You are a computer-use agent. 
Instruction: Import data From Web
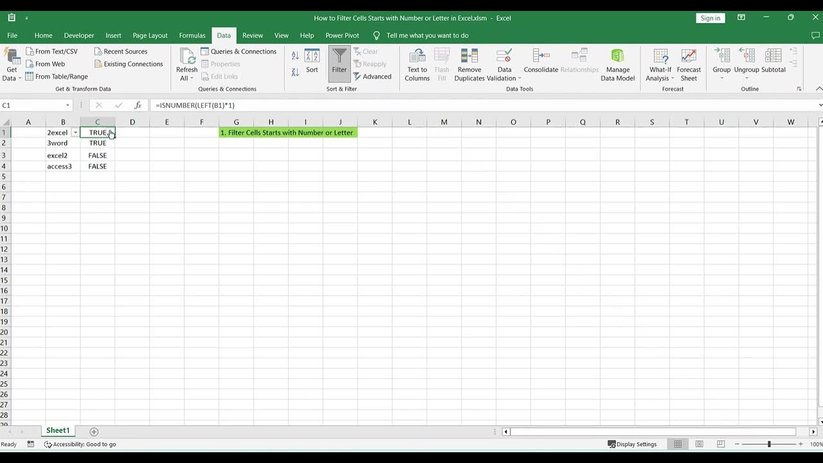[45, 64]
